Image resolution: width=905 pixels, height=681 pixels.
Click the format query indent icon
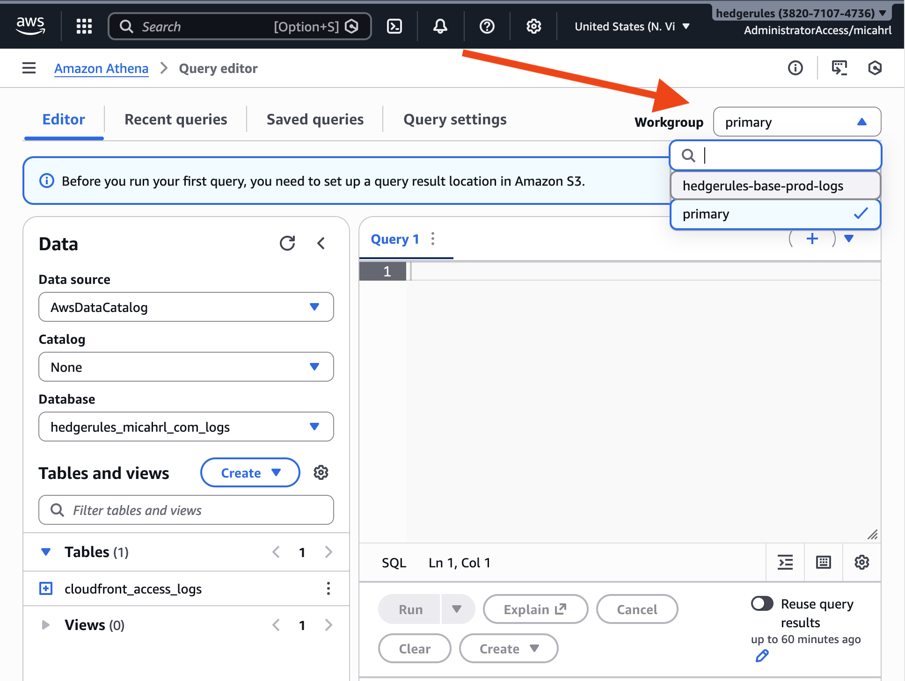click(x=785, y=562)
